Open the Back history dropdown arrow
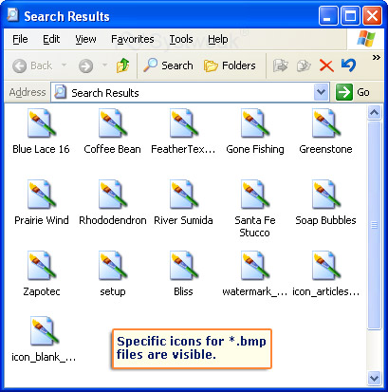 [64, 65]
